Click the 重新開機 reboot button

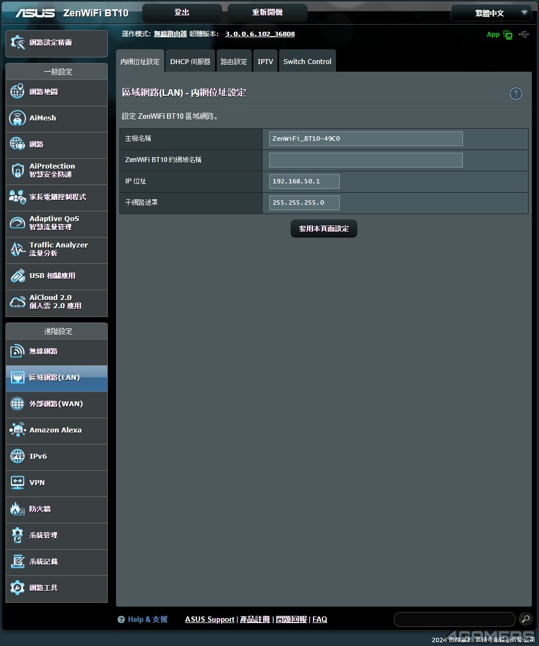(267, 13)
